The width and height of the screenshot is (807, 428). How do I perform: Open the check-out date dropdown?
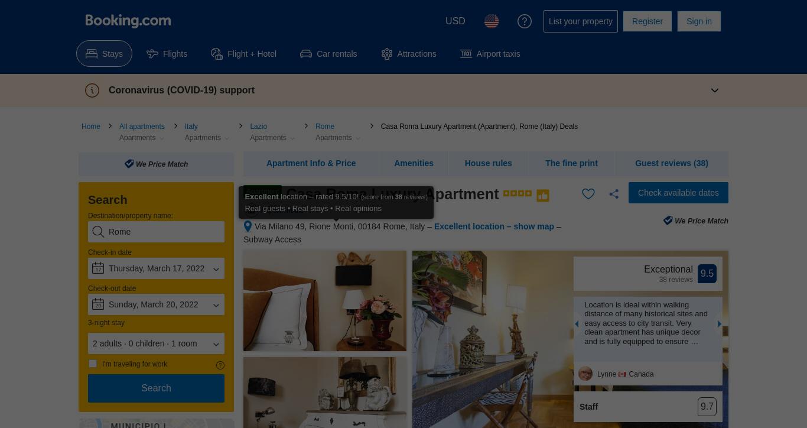coord(156,304)
